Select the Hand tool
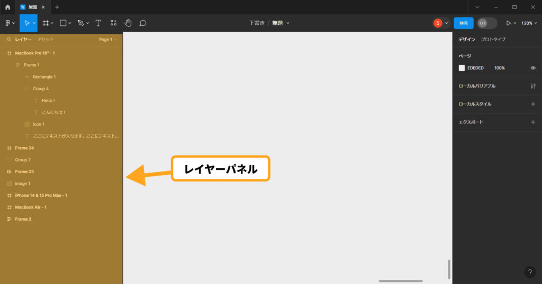 pos(128,23)
